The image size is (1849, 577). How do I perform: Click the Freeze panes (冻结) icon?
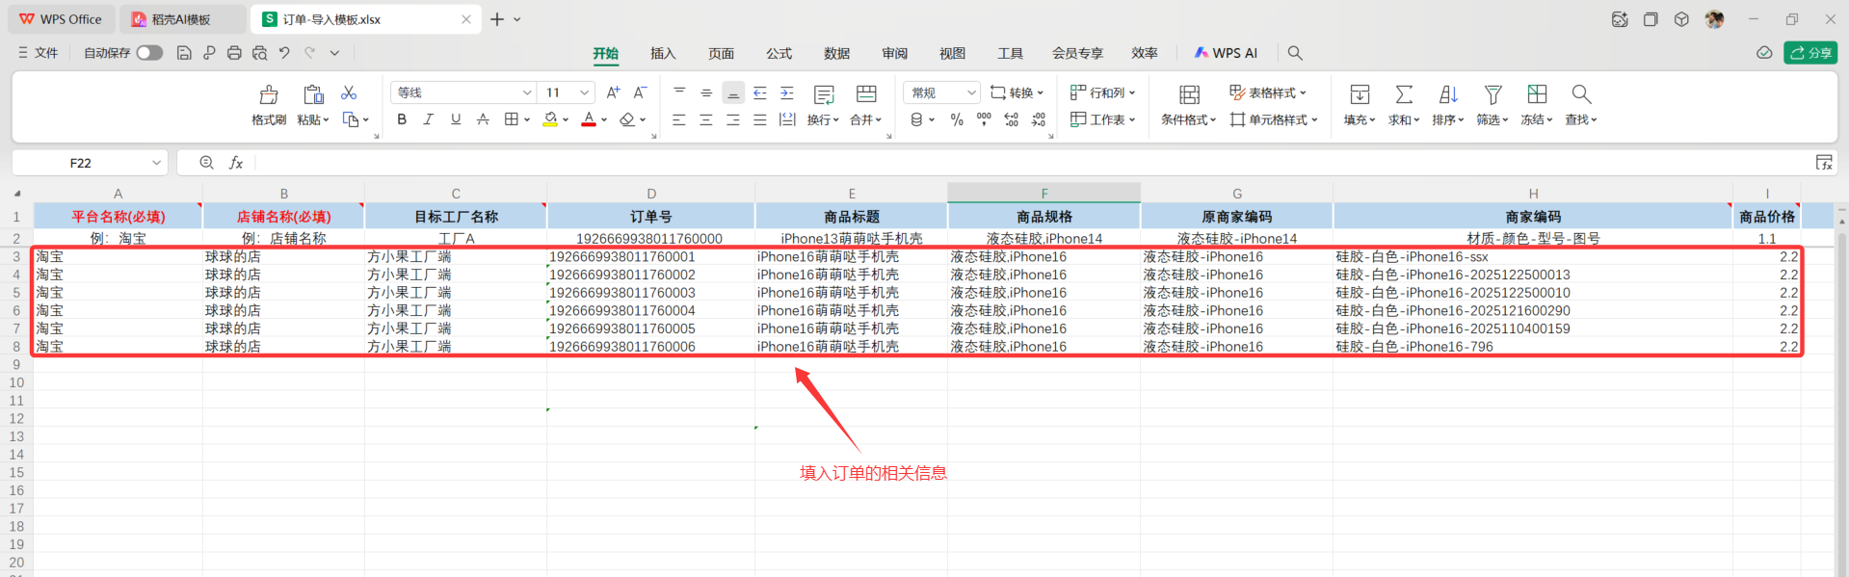[x=1537, y=94]
